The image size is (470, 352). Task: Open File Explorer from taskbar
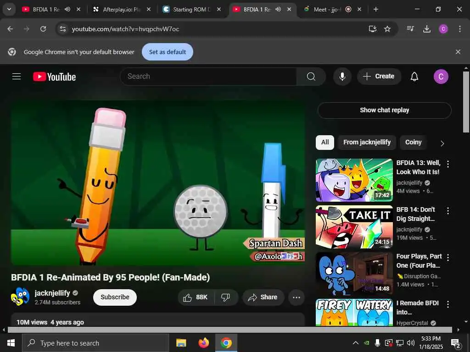tap(181, 343)
